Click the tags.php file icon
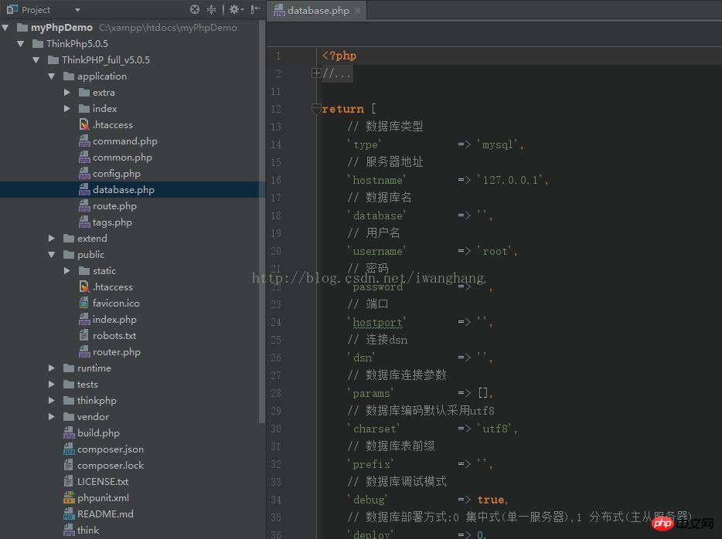 click(84, 222)
